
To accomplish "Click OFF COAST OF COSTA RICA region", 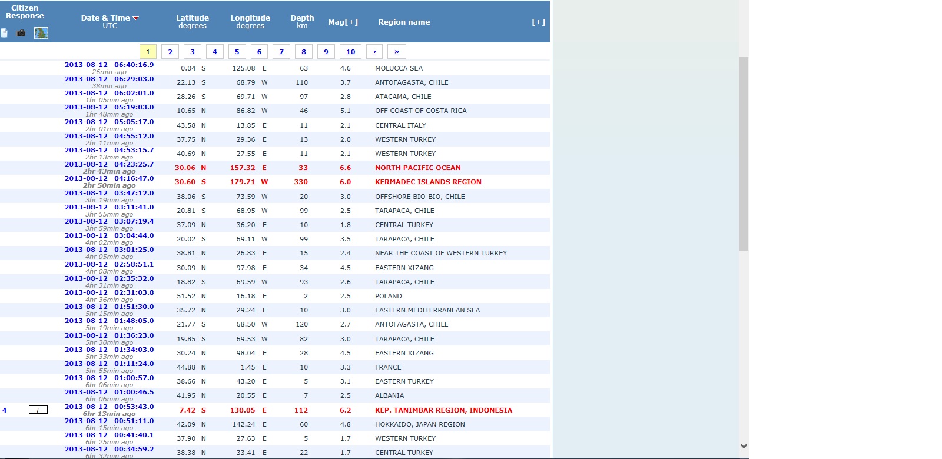I will click(421, 111).
